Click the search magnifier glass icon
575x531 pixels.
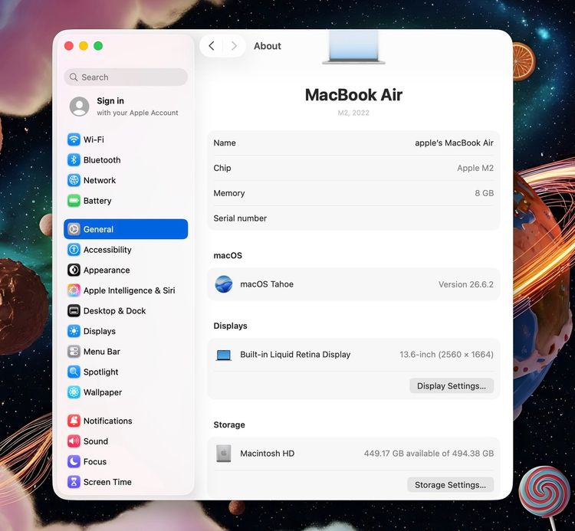[74, 77]
